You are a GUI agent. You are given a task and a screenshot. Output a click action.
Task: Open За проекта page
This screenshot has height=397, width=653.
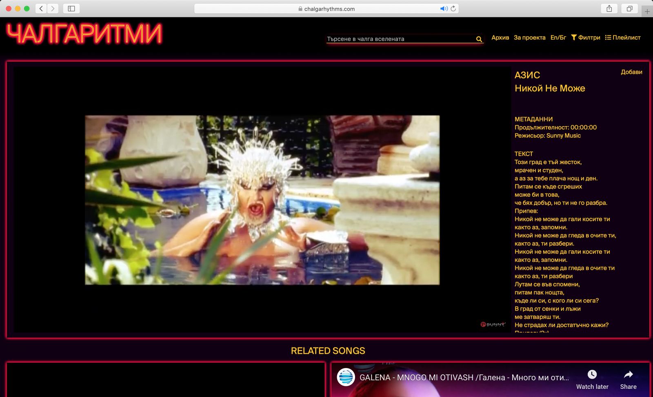point(529,37)
